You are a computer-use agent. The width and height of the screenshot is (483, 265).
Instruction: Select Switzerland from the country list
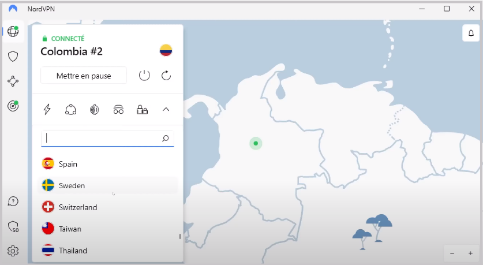pos(107,207)
